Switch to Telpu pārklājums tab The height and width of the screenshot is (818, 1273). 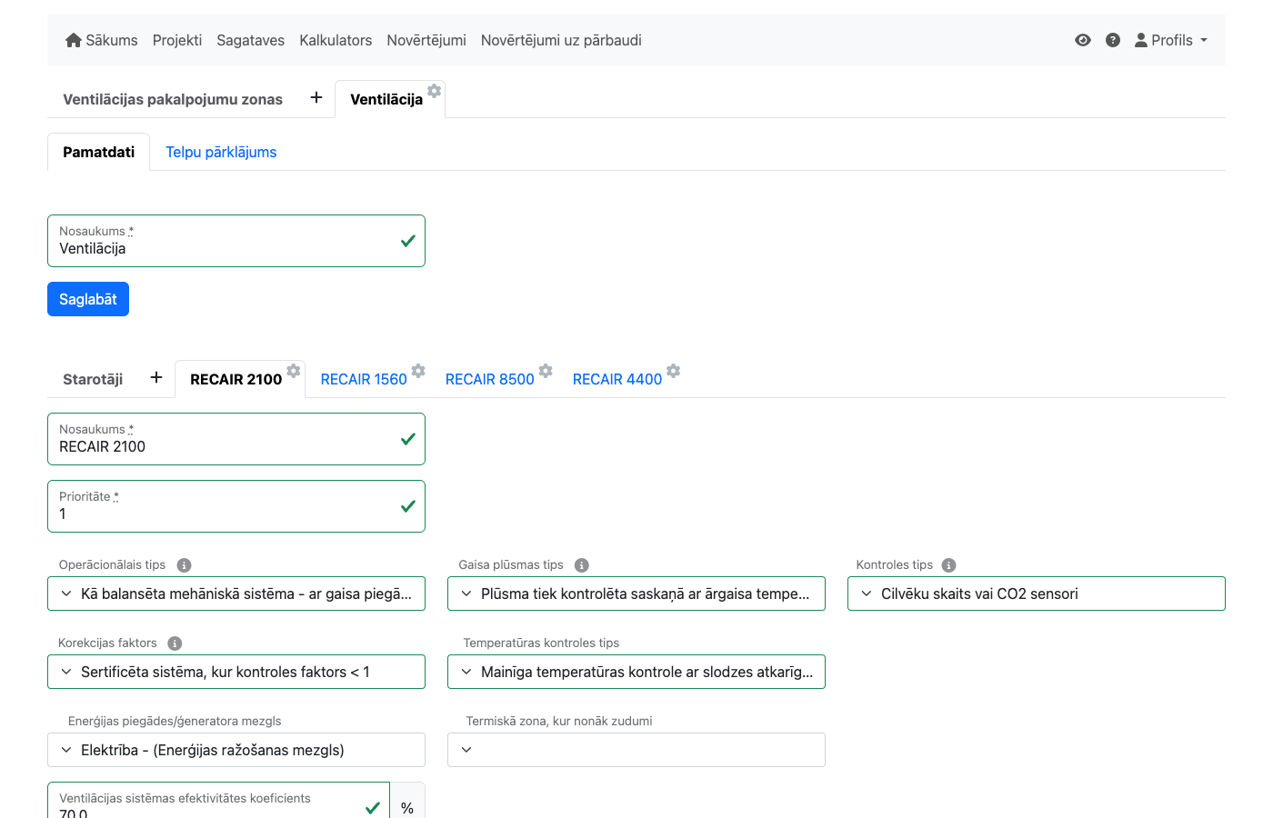pos(221,152)
